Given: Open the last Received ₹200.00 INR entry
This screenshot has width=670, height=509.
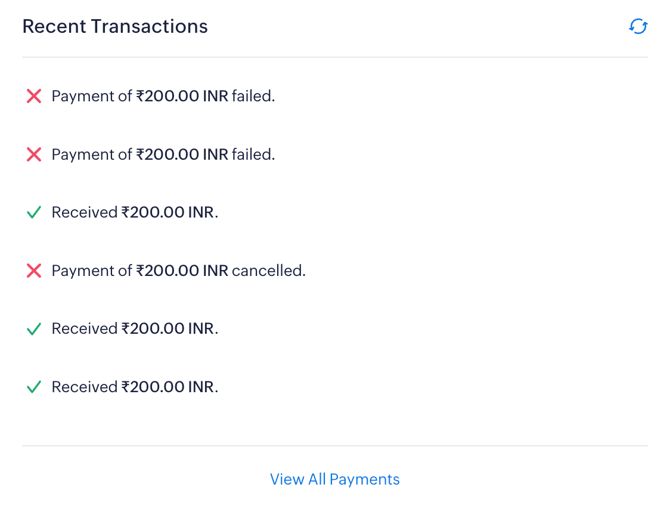Looking at the screenshot, I should [x=135, y=387].
